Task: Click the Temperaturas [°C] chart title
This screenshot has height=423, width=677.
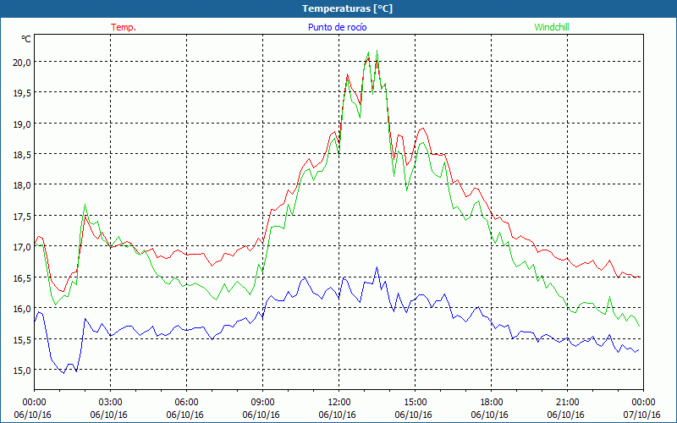Action: [x=347, y=8]
